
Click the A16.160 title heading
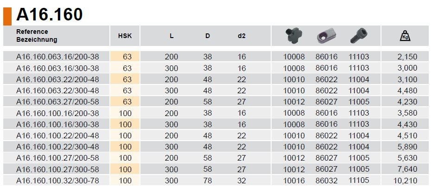click(x=50, y=15)
